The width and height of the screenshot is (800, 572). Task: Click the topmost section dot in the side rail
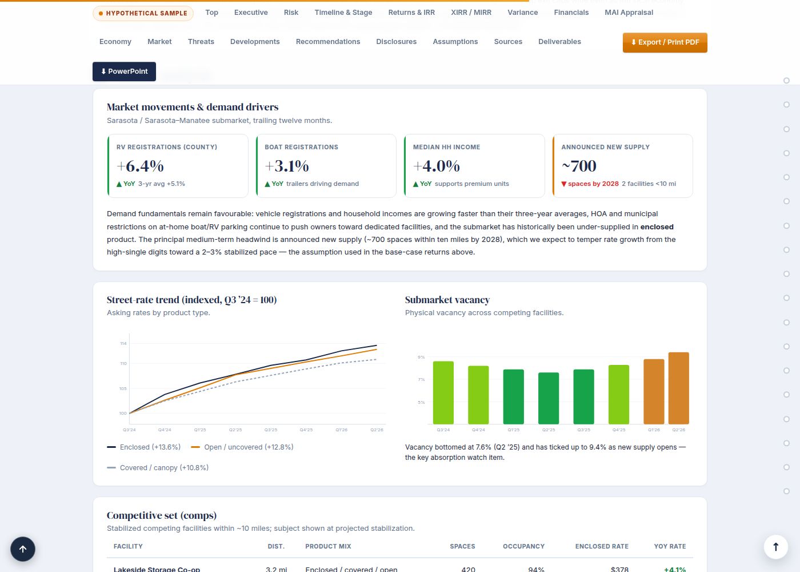coord(786,81)
